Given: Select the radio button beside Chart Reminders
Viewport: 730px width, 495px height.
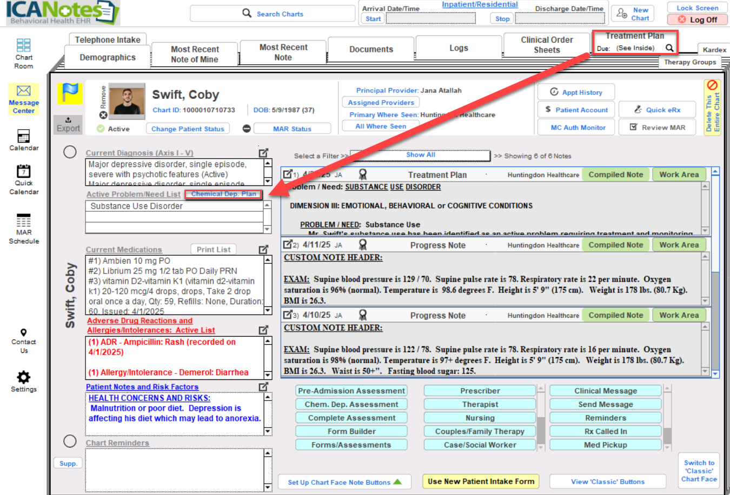Looking at the screenshot, I should pos(70,442).
